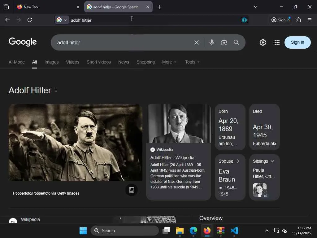Open the Died Apr 30, 1945 card
This screenshot has height=238, width=317.
pos(264,127)
